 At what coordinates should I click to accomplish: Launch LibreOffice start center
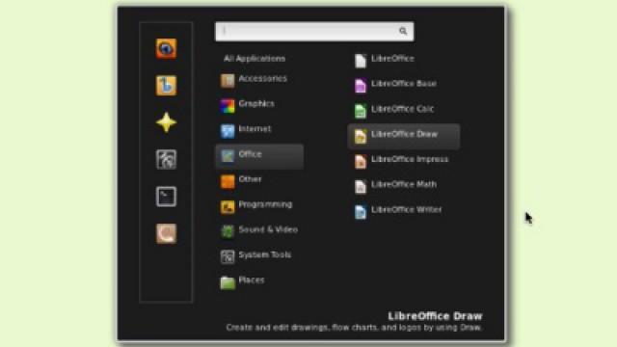403,61
